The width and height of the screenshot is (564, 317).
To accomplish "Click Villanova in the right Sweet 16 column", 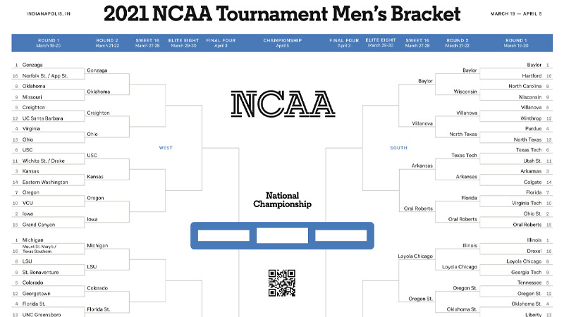I will coord(422,123).
